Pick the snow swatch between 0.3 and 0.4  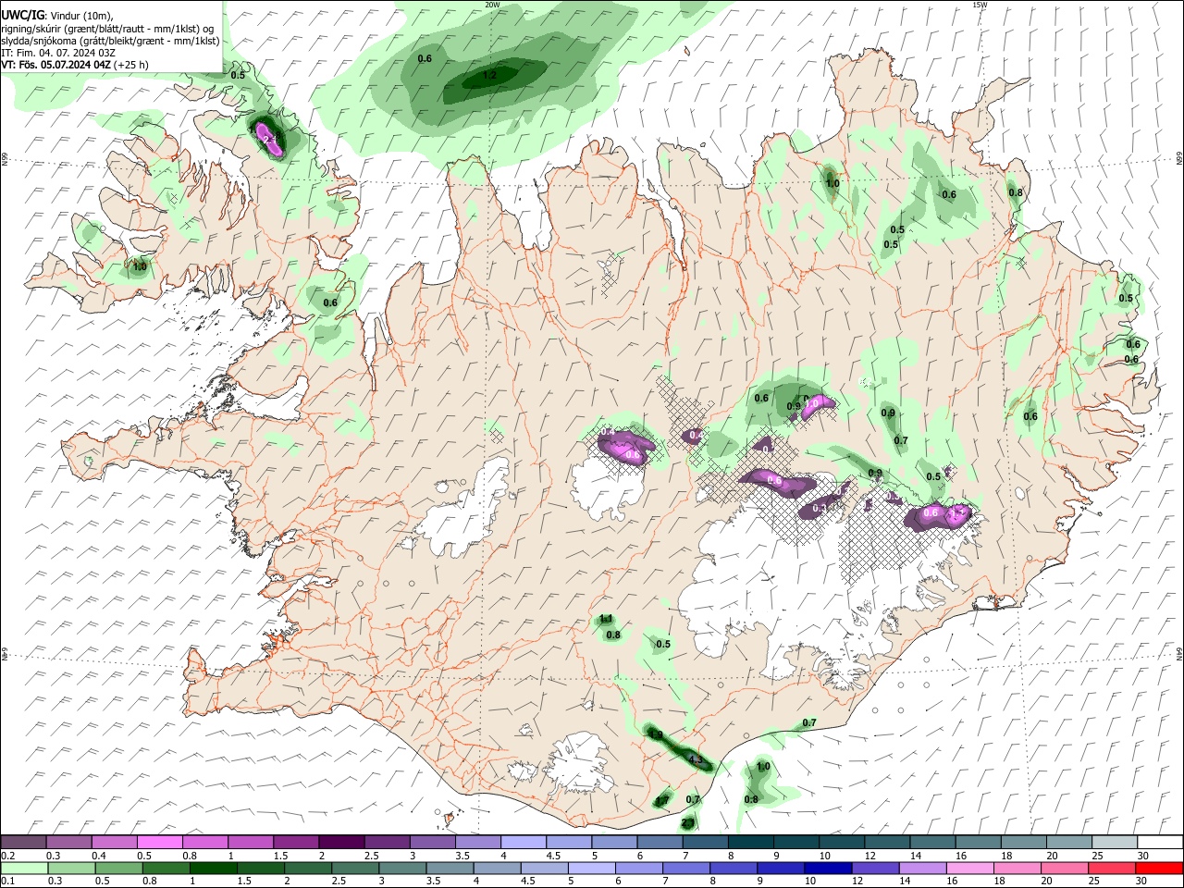pos(69,842)
